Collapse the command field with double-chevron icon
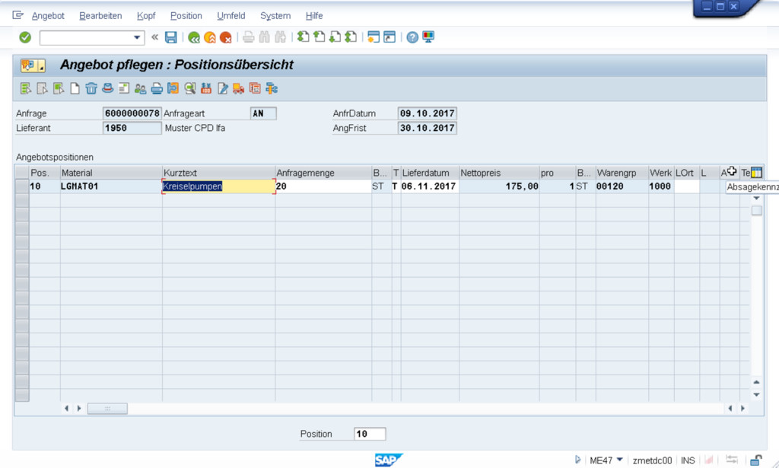 point(154,37)
